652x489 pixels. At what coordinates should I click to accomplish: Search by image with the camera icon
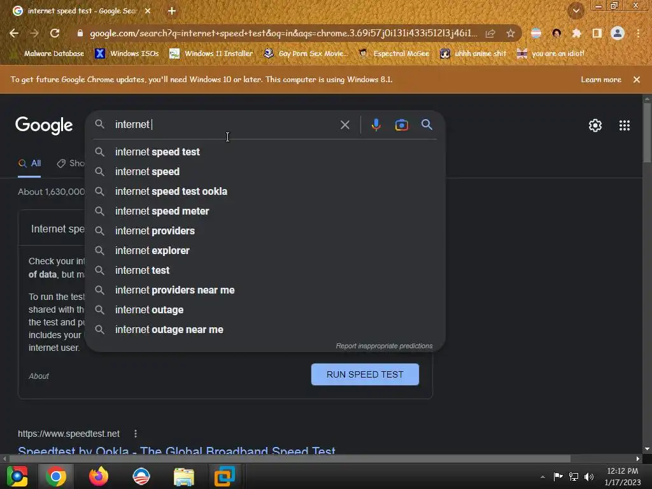pos(401,125)
